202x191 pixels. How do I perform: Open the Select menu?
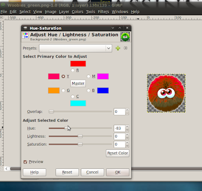[25, 12]
